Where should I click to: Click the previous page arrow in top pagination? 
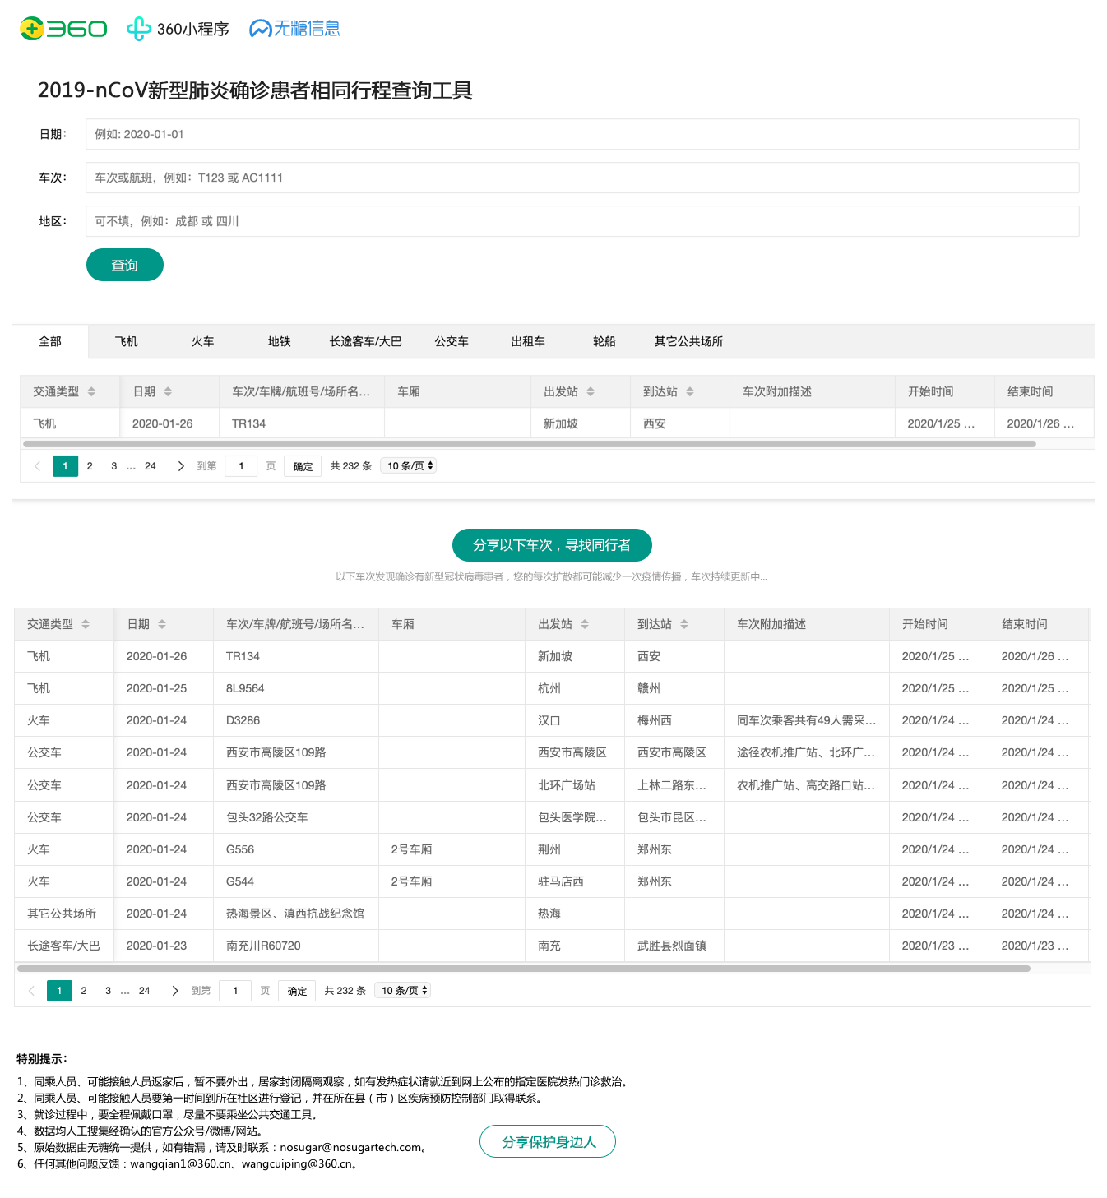pyautogui.click(x=37, y=465)
